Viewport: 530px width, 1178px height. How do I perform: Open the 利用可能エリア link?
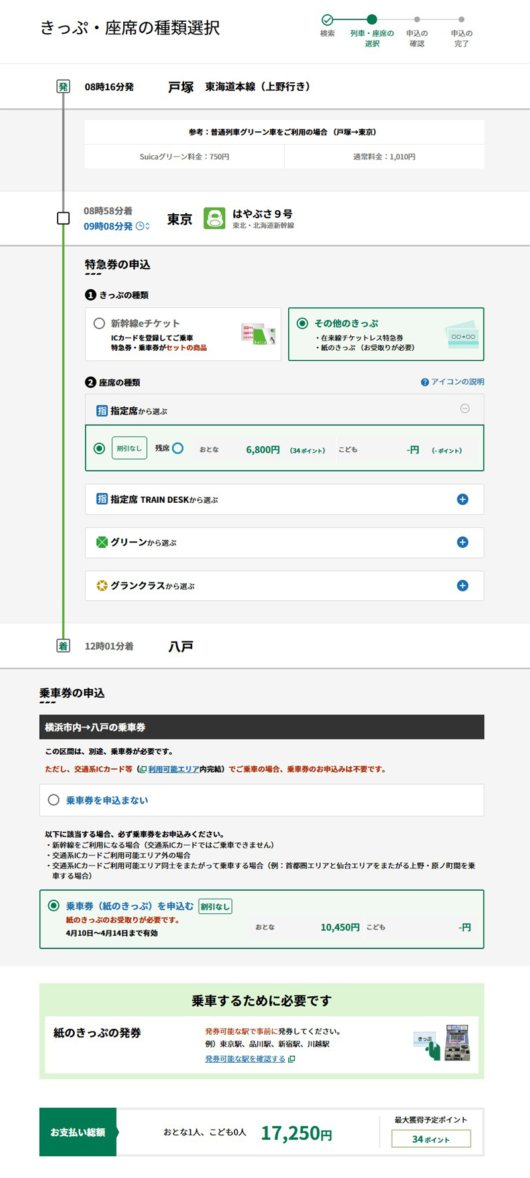click(x=173, y=769)
